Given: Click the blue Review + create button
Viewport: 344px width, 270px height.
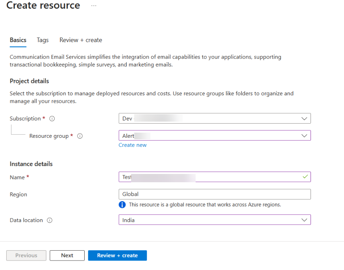Looking at the screenshot, I should point(117,255).
